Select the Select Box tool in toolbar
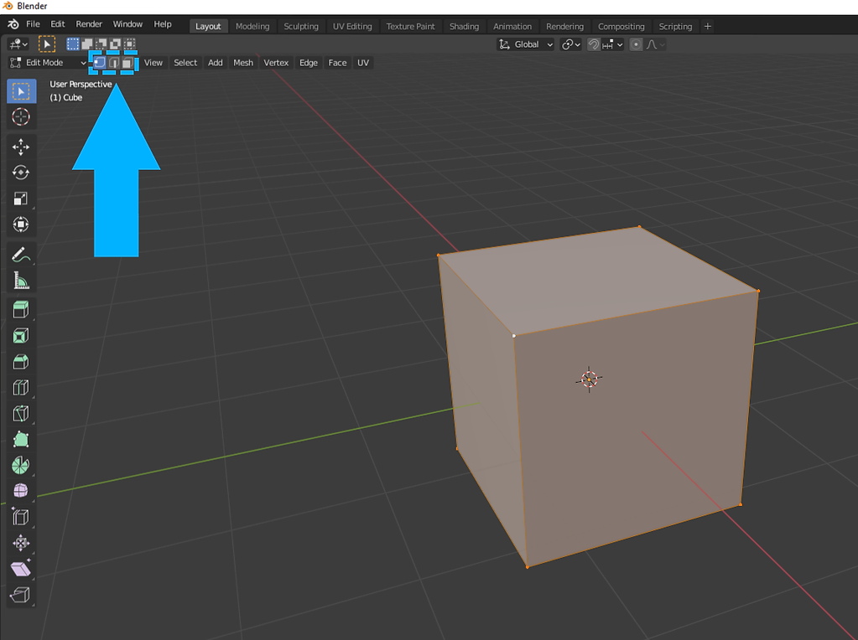The image size is (858, 640). [x=21, y=91]
